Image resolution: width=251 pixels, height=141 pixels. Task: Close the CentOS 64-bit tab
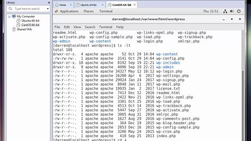(135, 5)
